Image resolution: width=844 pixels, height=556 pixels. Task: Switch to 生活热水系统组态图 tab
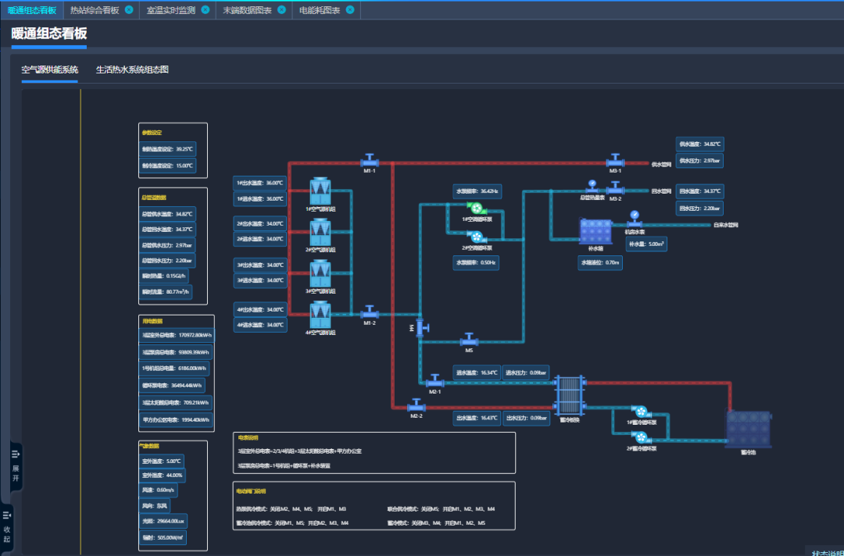(x=132, y=69)
